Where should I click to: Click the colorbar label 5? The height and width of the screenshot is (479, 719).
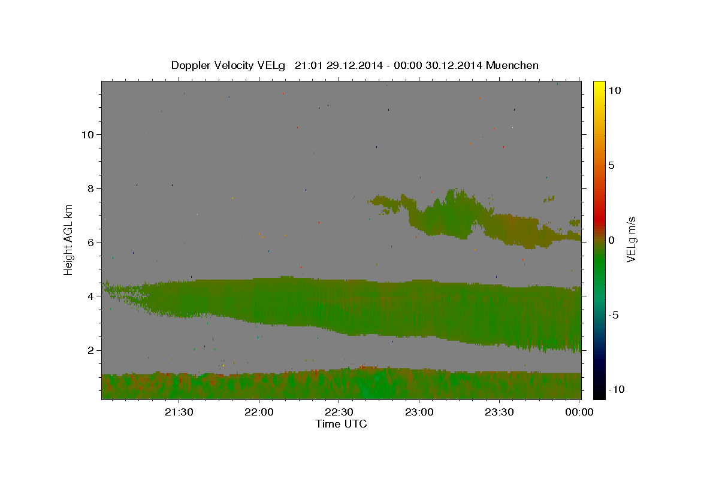pyautogui.click(x=611, y=165)
